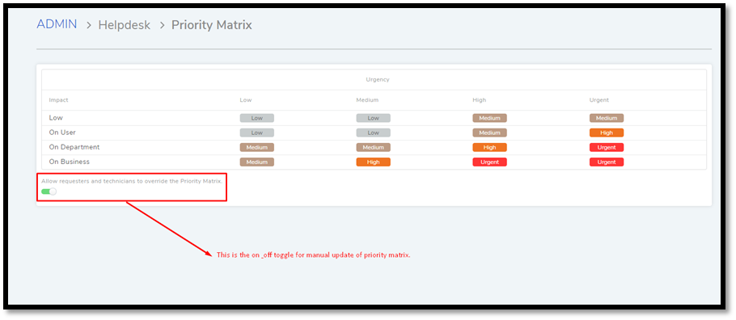Select the Priority Matrix breadcrumb title
736x320 pixels.
212,25
